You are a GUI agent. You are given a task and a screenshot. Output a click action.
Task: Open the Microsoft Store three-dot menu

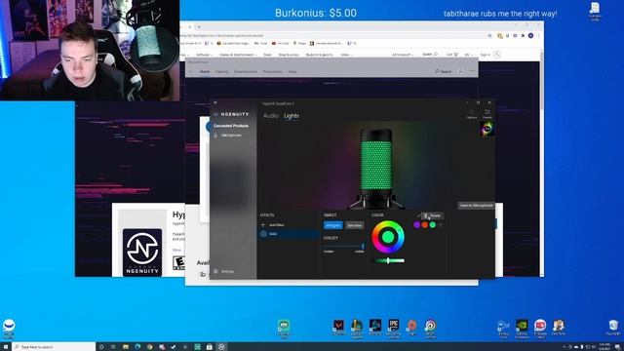coord(472,71)
